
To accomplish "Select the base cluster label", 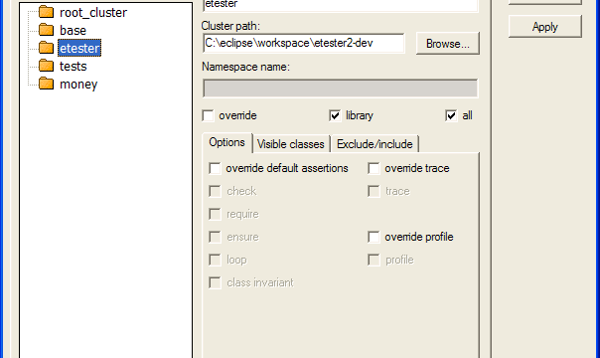I will pyautogui.click(x=73, y=30).
